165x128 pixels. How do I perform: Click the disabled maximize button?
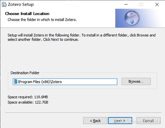coord(141,4)
